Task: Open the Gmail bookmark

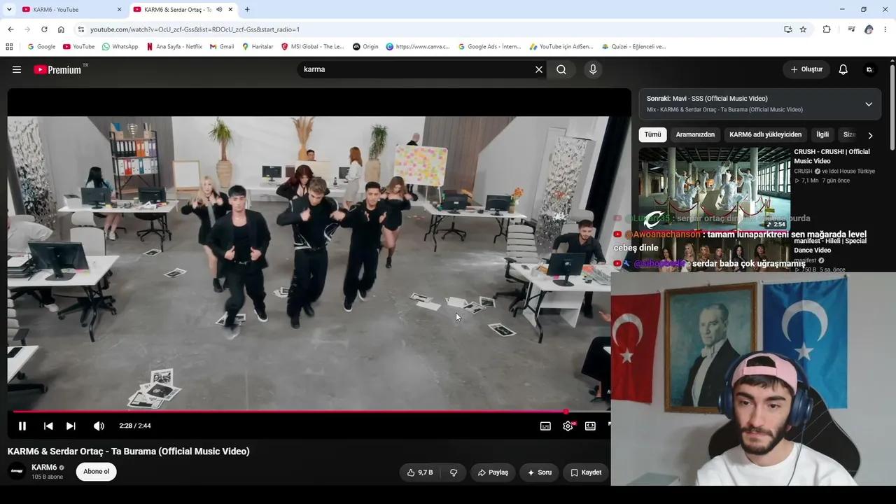Action: pos(222,47)
